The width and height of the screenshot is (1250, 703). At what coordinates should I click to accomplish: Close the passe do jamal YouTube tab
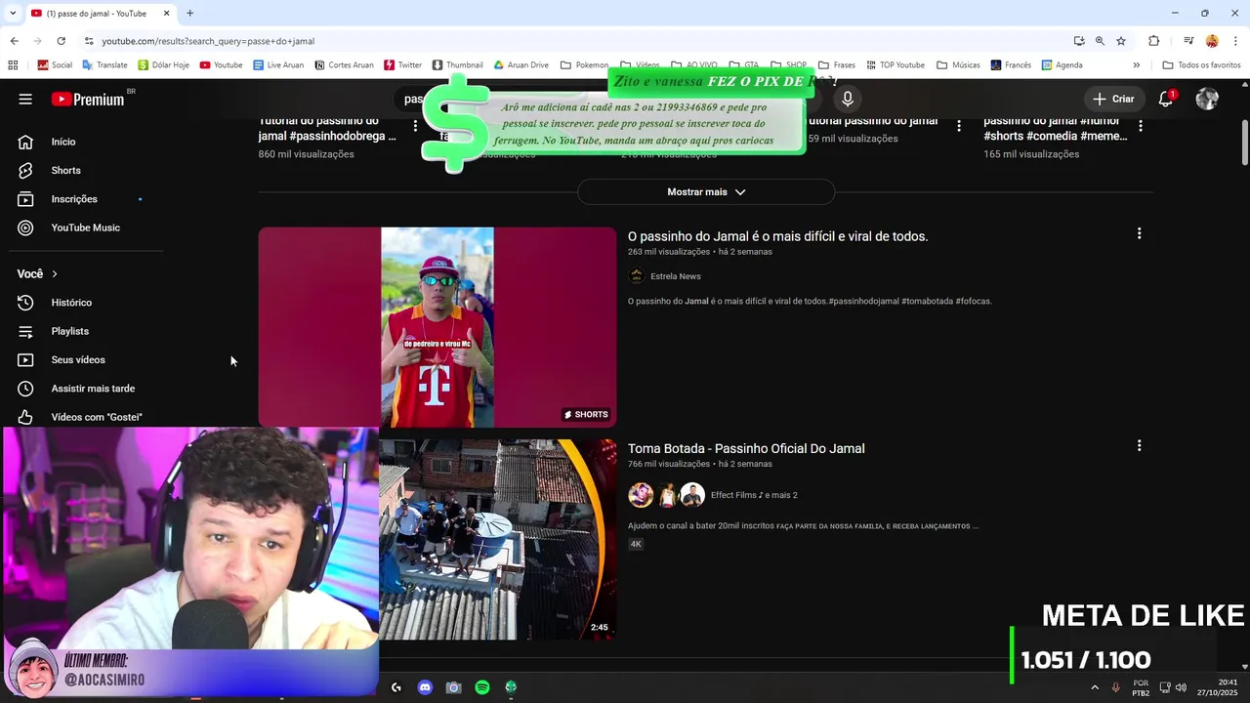[166, 13]
